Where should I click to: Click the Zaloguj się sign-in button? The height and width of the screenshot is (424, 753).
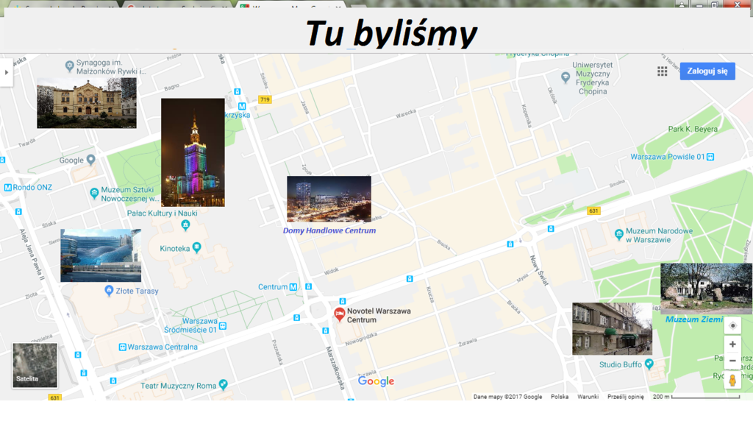707,71
